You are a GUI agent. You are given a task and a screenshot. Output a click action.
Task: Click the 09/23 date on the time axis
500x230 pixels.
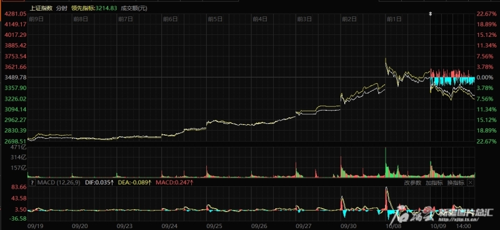[125, 226]
